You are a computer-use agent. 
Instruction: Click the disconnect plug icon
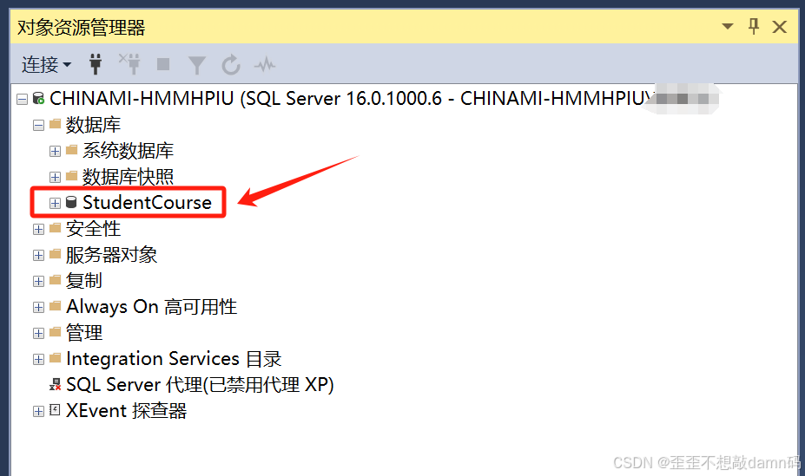129,64
